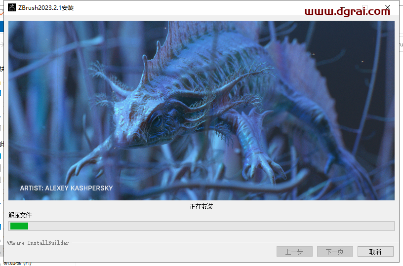The height and width of the screenshot is (266, 403).
Task: Close the ZBrush2023.2.1 installer window
Action: coord(388,7)
